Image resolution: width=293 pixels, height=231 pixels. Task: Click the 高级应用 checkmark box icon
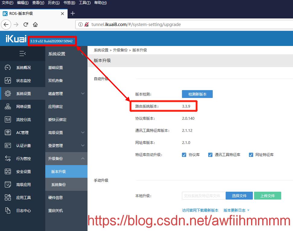point(8,184)
